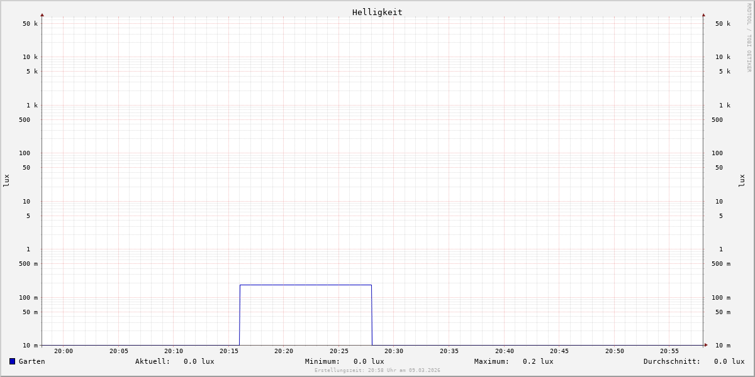
Task: Click the 0.0 lux value after Durchschnitt
Action: click(x=729, y=361)
